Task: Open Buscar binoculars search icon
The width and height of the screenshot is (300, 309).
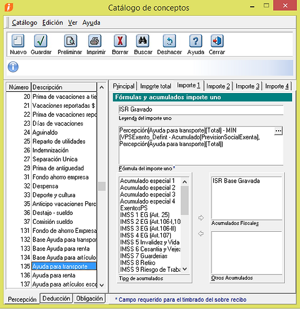Action: click(143, 41)
